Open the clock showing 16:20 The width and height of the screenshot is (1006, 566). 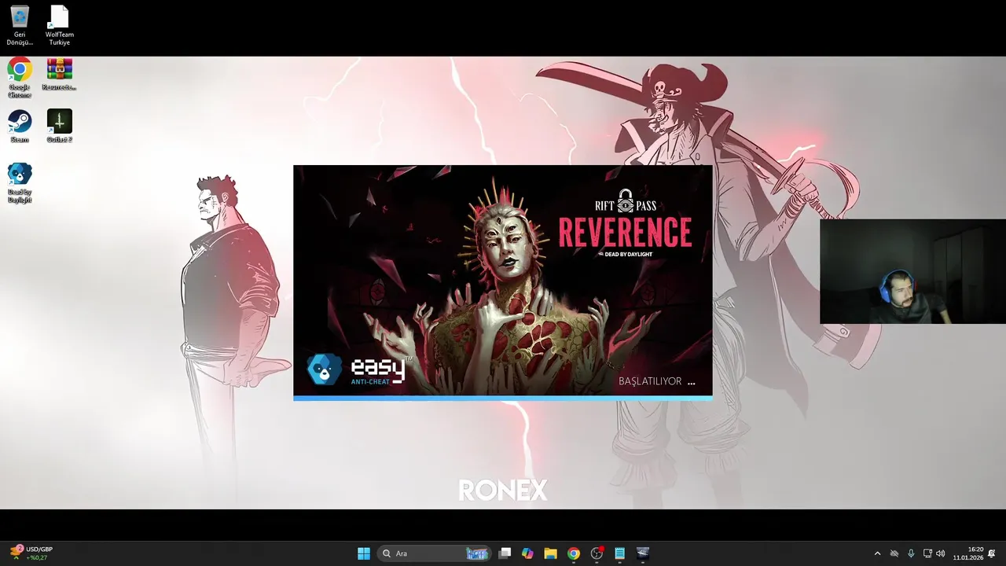pyautogui.click(x=968, y=553)
